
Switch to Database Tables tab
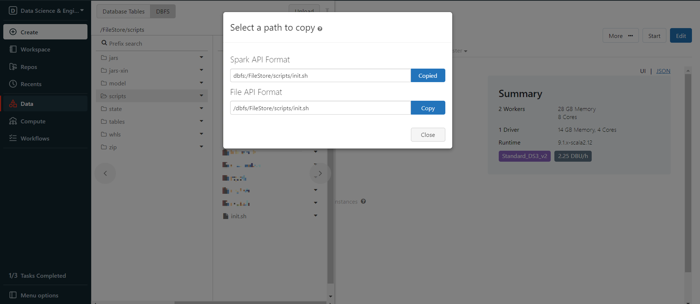pos(123,11)
